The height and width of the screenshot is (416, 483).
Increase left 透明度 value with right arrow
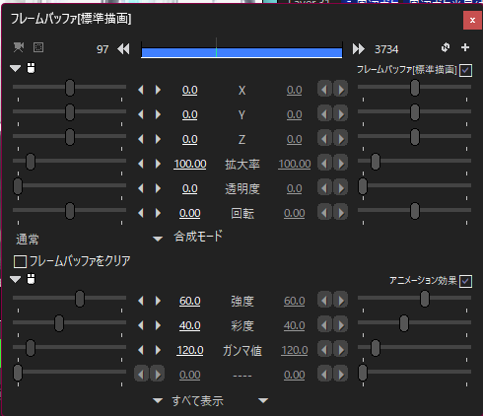tap(158, 188)
